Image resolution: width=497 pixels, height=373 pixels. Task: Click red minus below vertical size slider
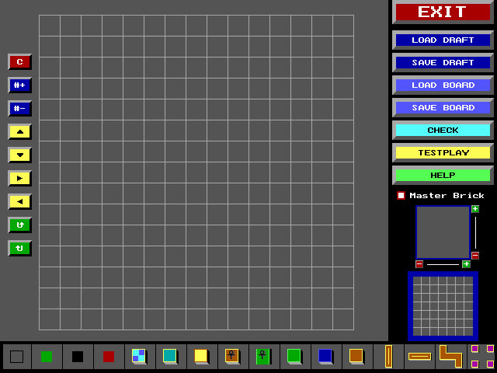[475, 256]
